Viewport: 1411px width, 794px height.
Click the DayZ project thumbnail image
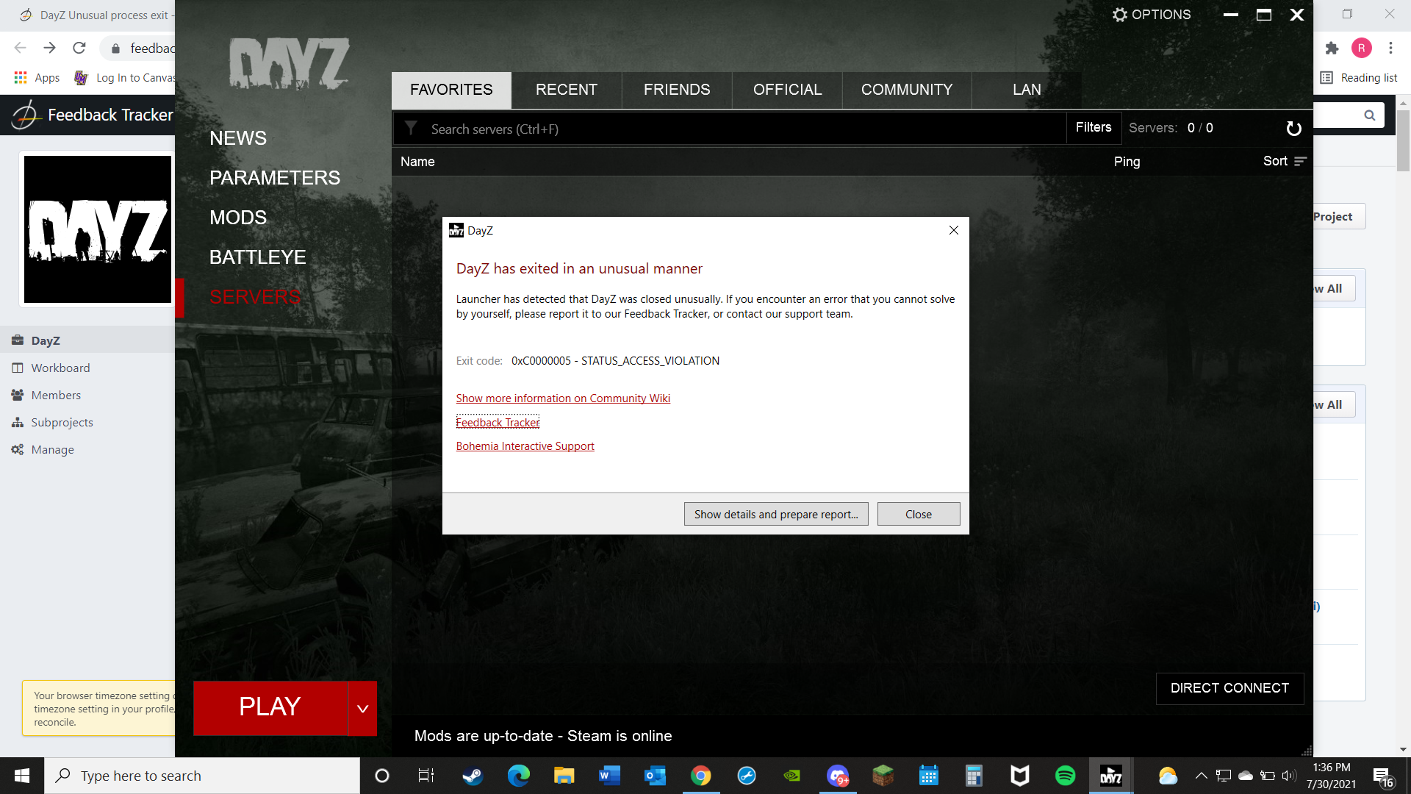click(98, 229)
